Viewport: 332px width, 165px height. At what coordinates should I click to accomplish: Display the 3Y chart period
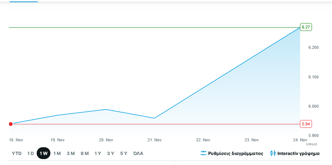[110, 153]
